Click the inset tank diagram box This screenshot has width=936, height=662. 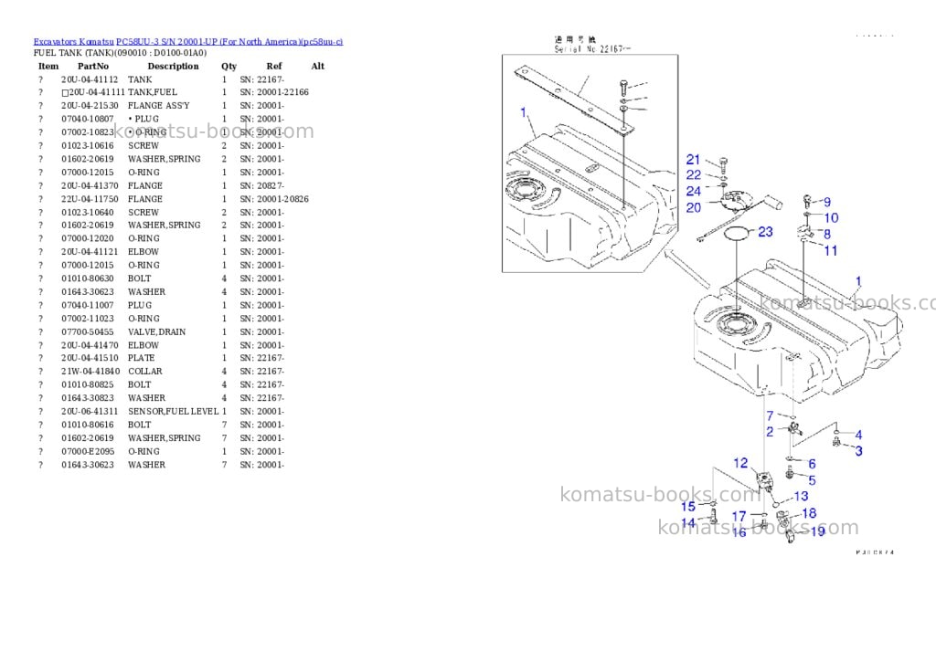click(x=590, y=163)
